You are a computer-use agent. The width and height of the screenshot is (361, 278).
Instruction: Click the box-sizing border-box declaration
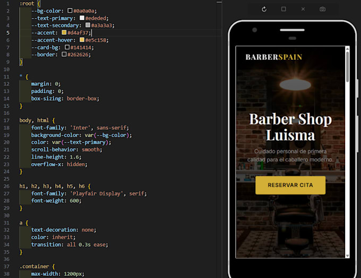[x=65, y=98]
